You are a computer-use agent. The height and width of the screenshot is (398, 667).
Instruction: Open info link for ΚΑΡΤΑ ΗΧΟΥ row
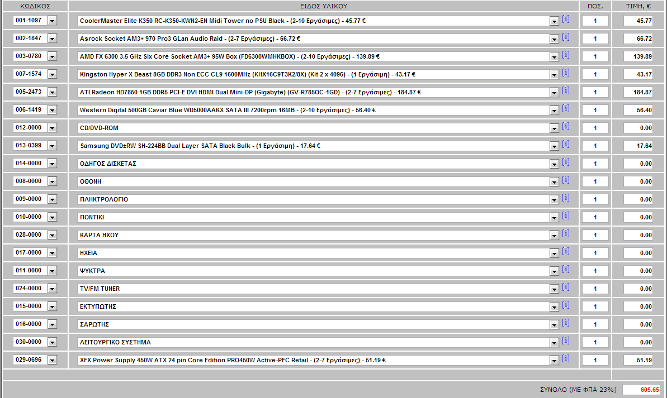(x=565, y=233)
